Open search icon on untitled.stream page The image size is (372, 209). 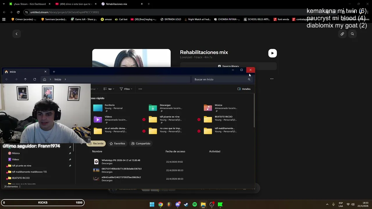352,34
